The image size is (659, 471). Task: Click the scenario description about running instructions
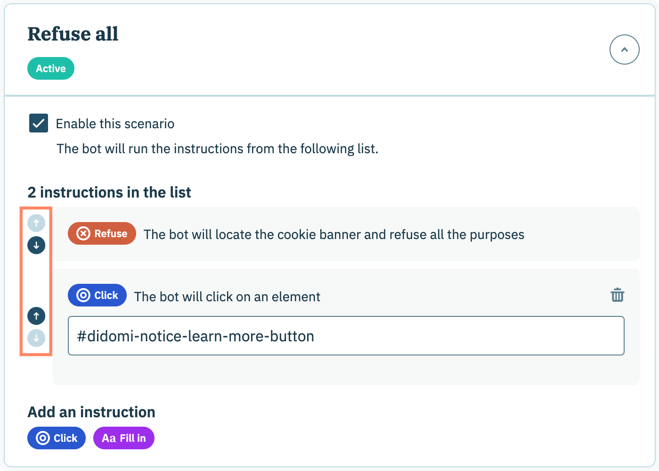click(217, 149)
